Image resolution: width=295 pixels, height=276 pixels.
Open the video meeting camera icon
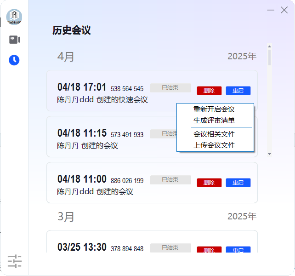point(14,40)
